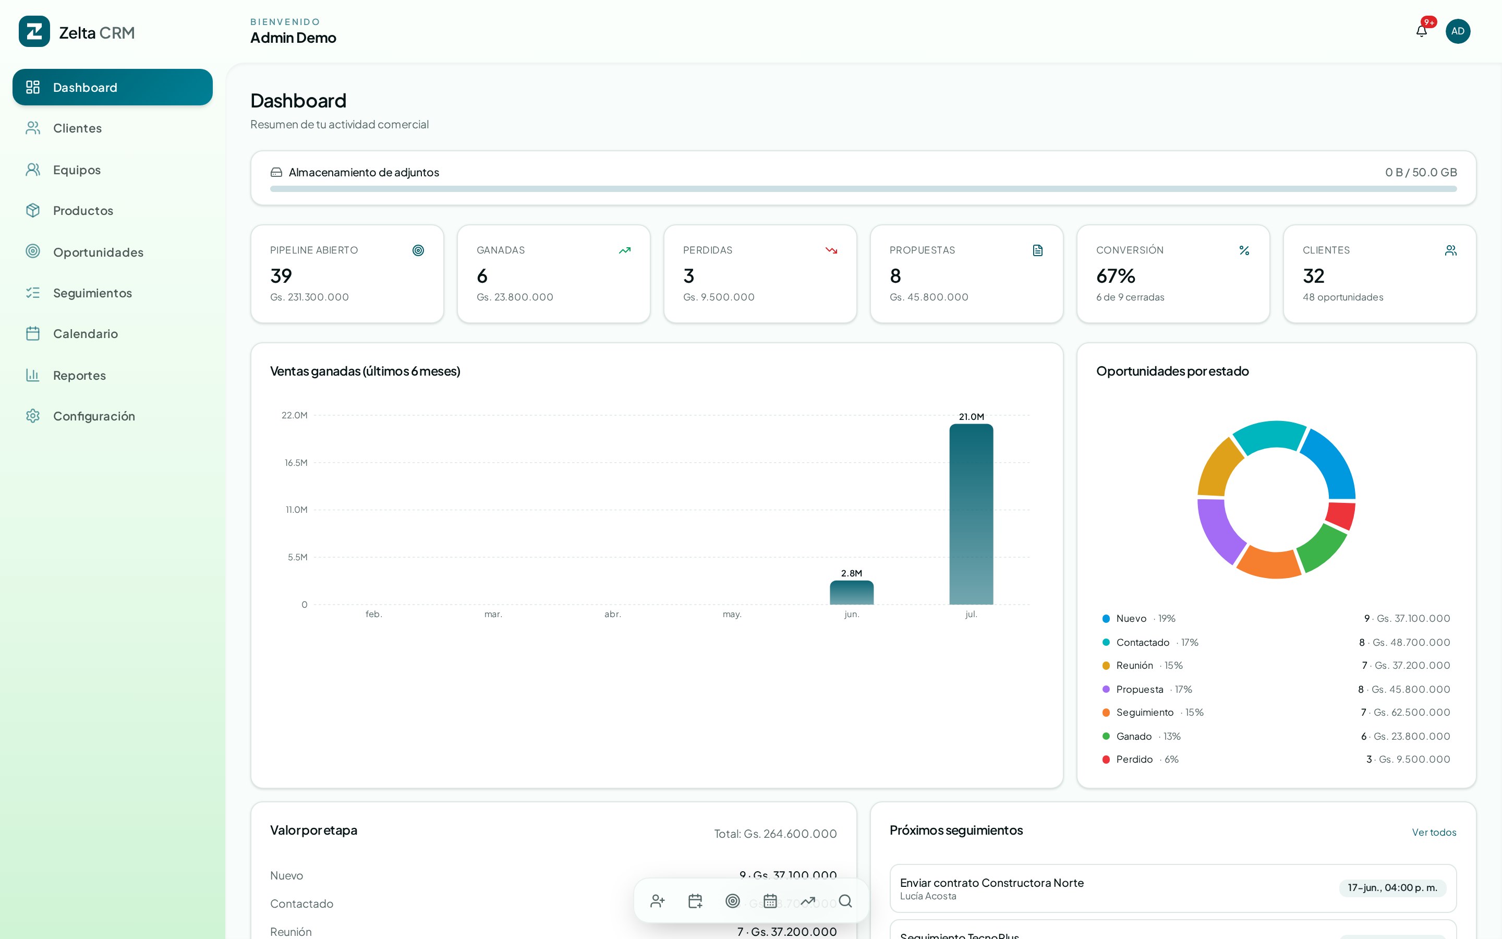
Task: Click Reunión · 15% legend row
Action: pos(1276,666)
